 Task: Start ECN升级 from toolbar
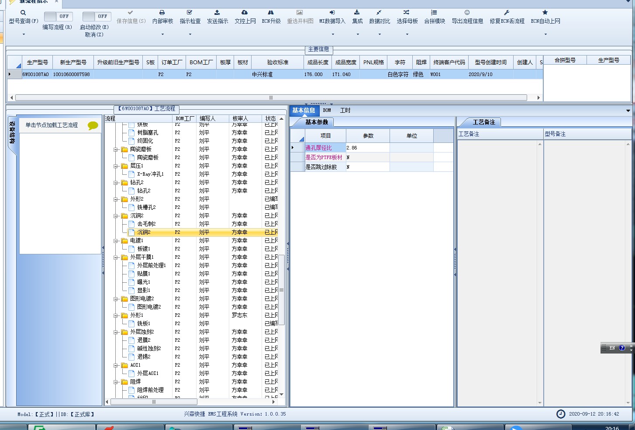271,17
